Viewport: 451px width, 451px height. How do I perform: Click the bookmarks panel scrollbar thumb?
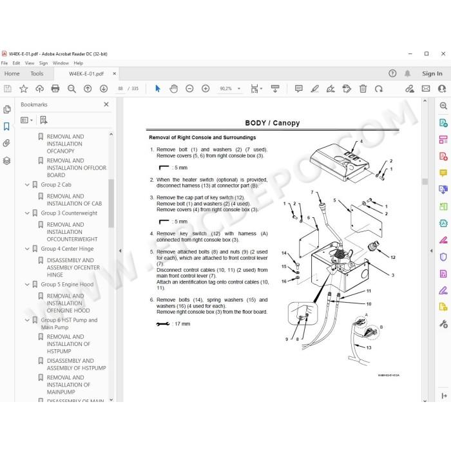(111, 203)
